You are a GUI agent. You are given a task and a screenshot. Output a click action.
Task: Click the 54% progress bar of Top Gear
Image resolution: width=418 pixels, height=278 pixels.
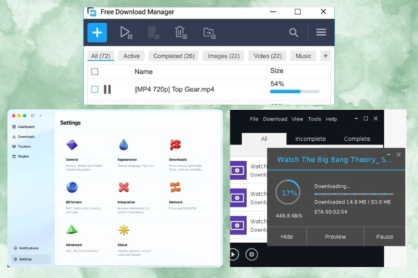pos(294,92)
